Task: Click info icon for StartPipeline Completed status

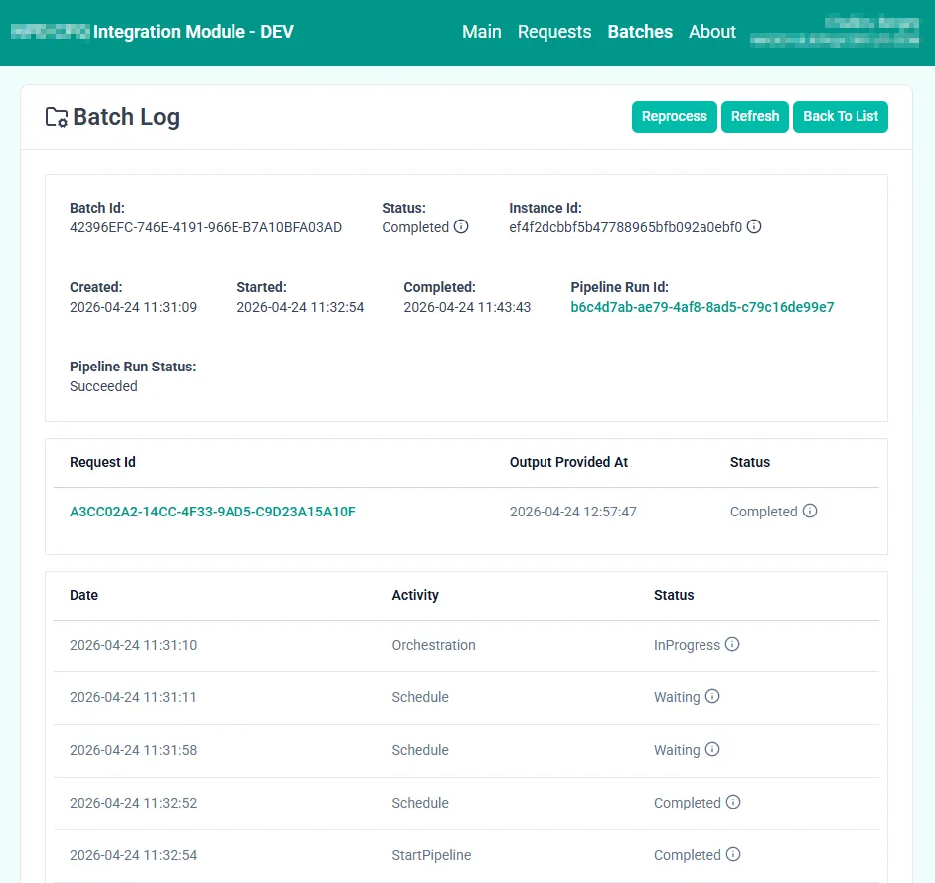Action: click(733, 854)
